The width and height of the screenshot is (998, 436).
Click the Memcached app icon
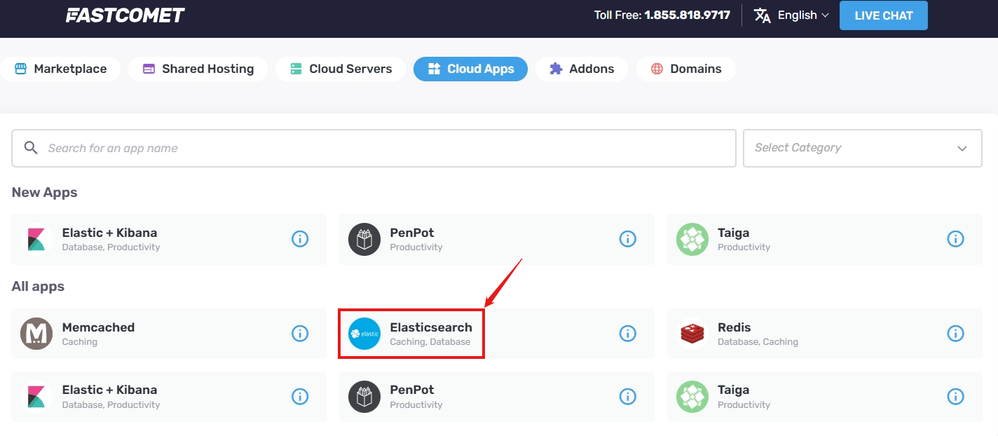click(36, 334)
